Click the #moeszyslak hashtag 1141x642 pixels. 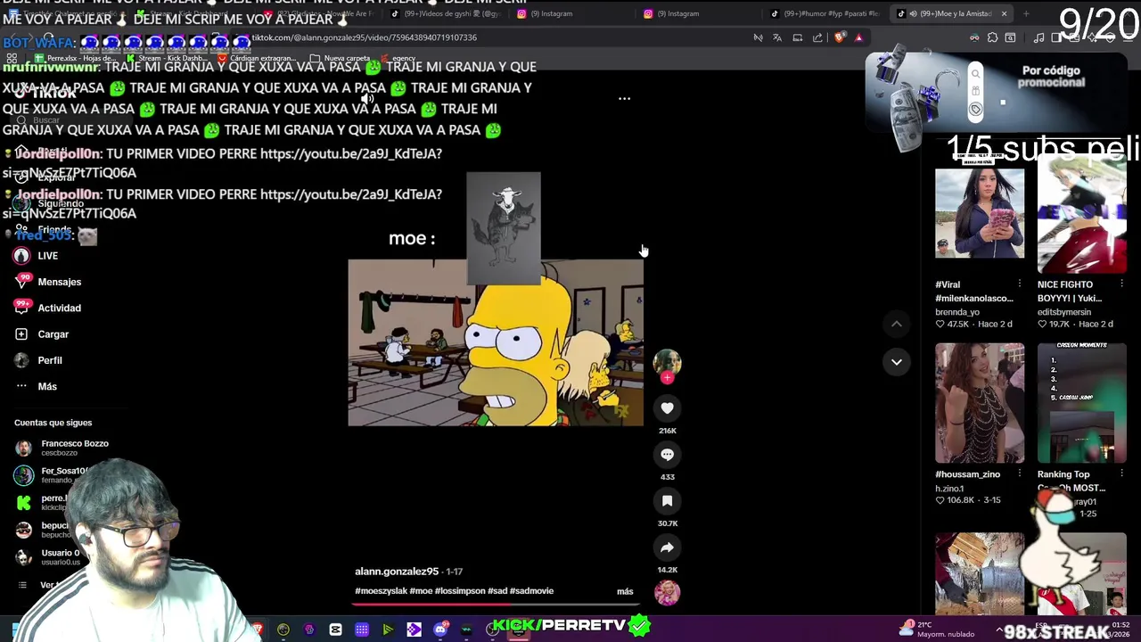coord(381,591)
